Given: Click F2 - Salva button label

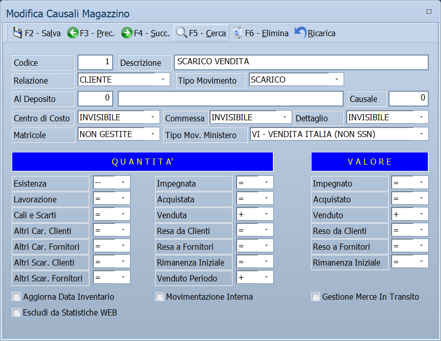Looking at the screenshot, I should tap(43, 33).
